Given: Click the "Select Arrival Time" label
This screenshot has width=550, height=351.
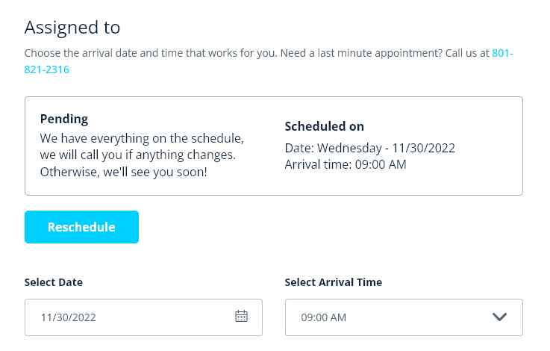Looking at the screenshot, I should coord(334,282).
